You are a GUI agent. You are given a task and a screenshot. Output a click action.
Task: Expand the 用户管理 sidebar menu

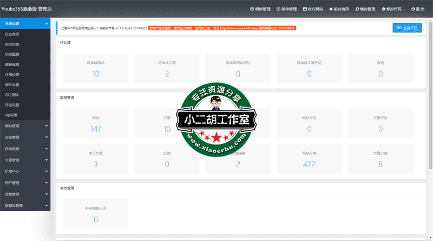(x=25, y=183)
